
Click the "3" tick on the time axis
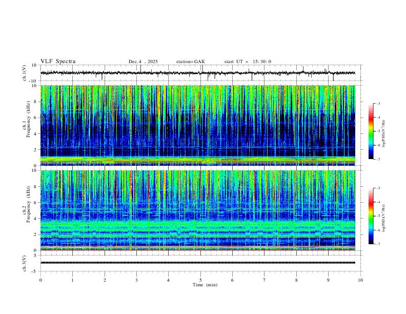[x=136, y=280]
